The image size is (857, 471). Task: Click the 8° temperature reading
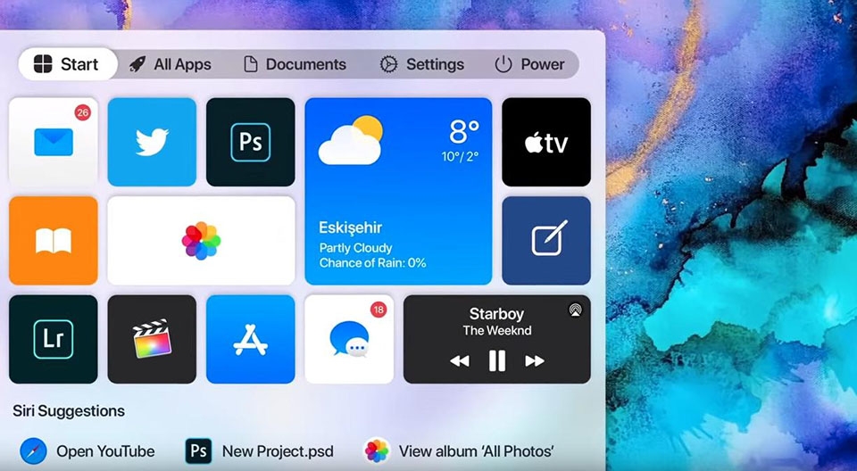pos(464,132)
